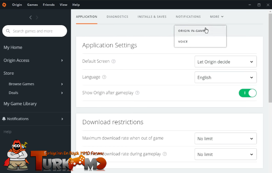272x173 pixels.
Task: Expand Deals submenu
Action: pyautogui.click(x=62, y=93)
